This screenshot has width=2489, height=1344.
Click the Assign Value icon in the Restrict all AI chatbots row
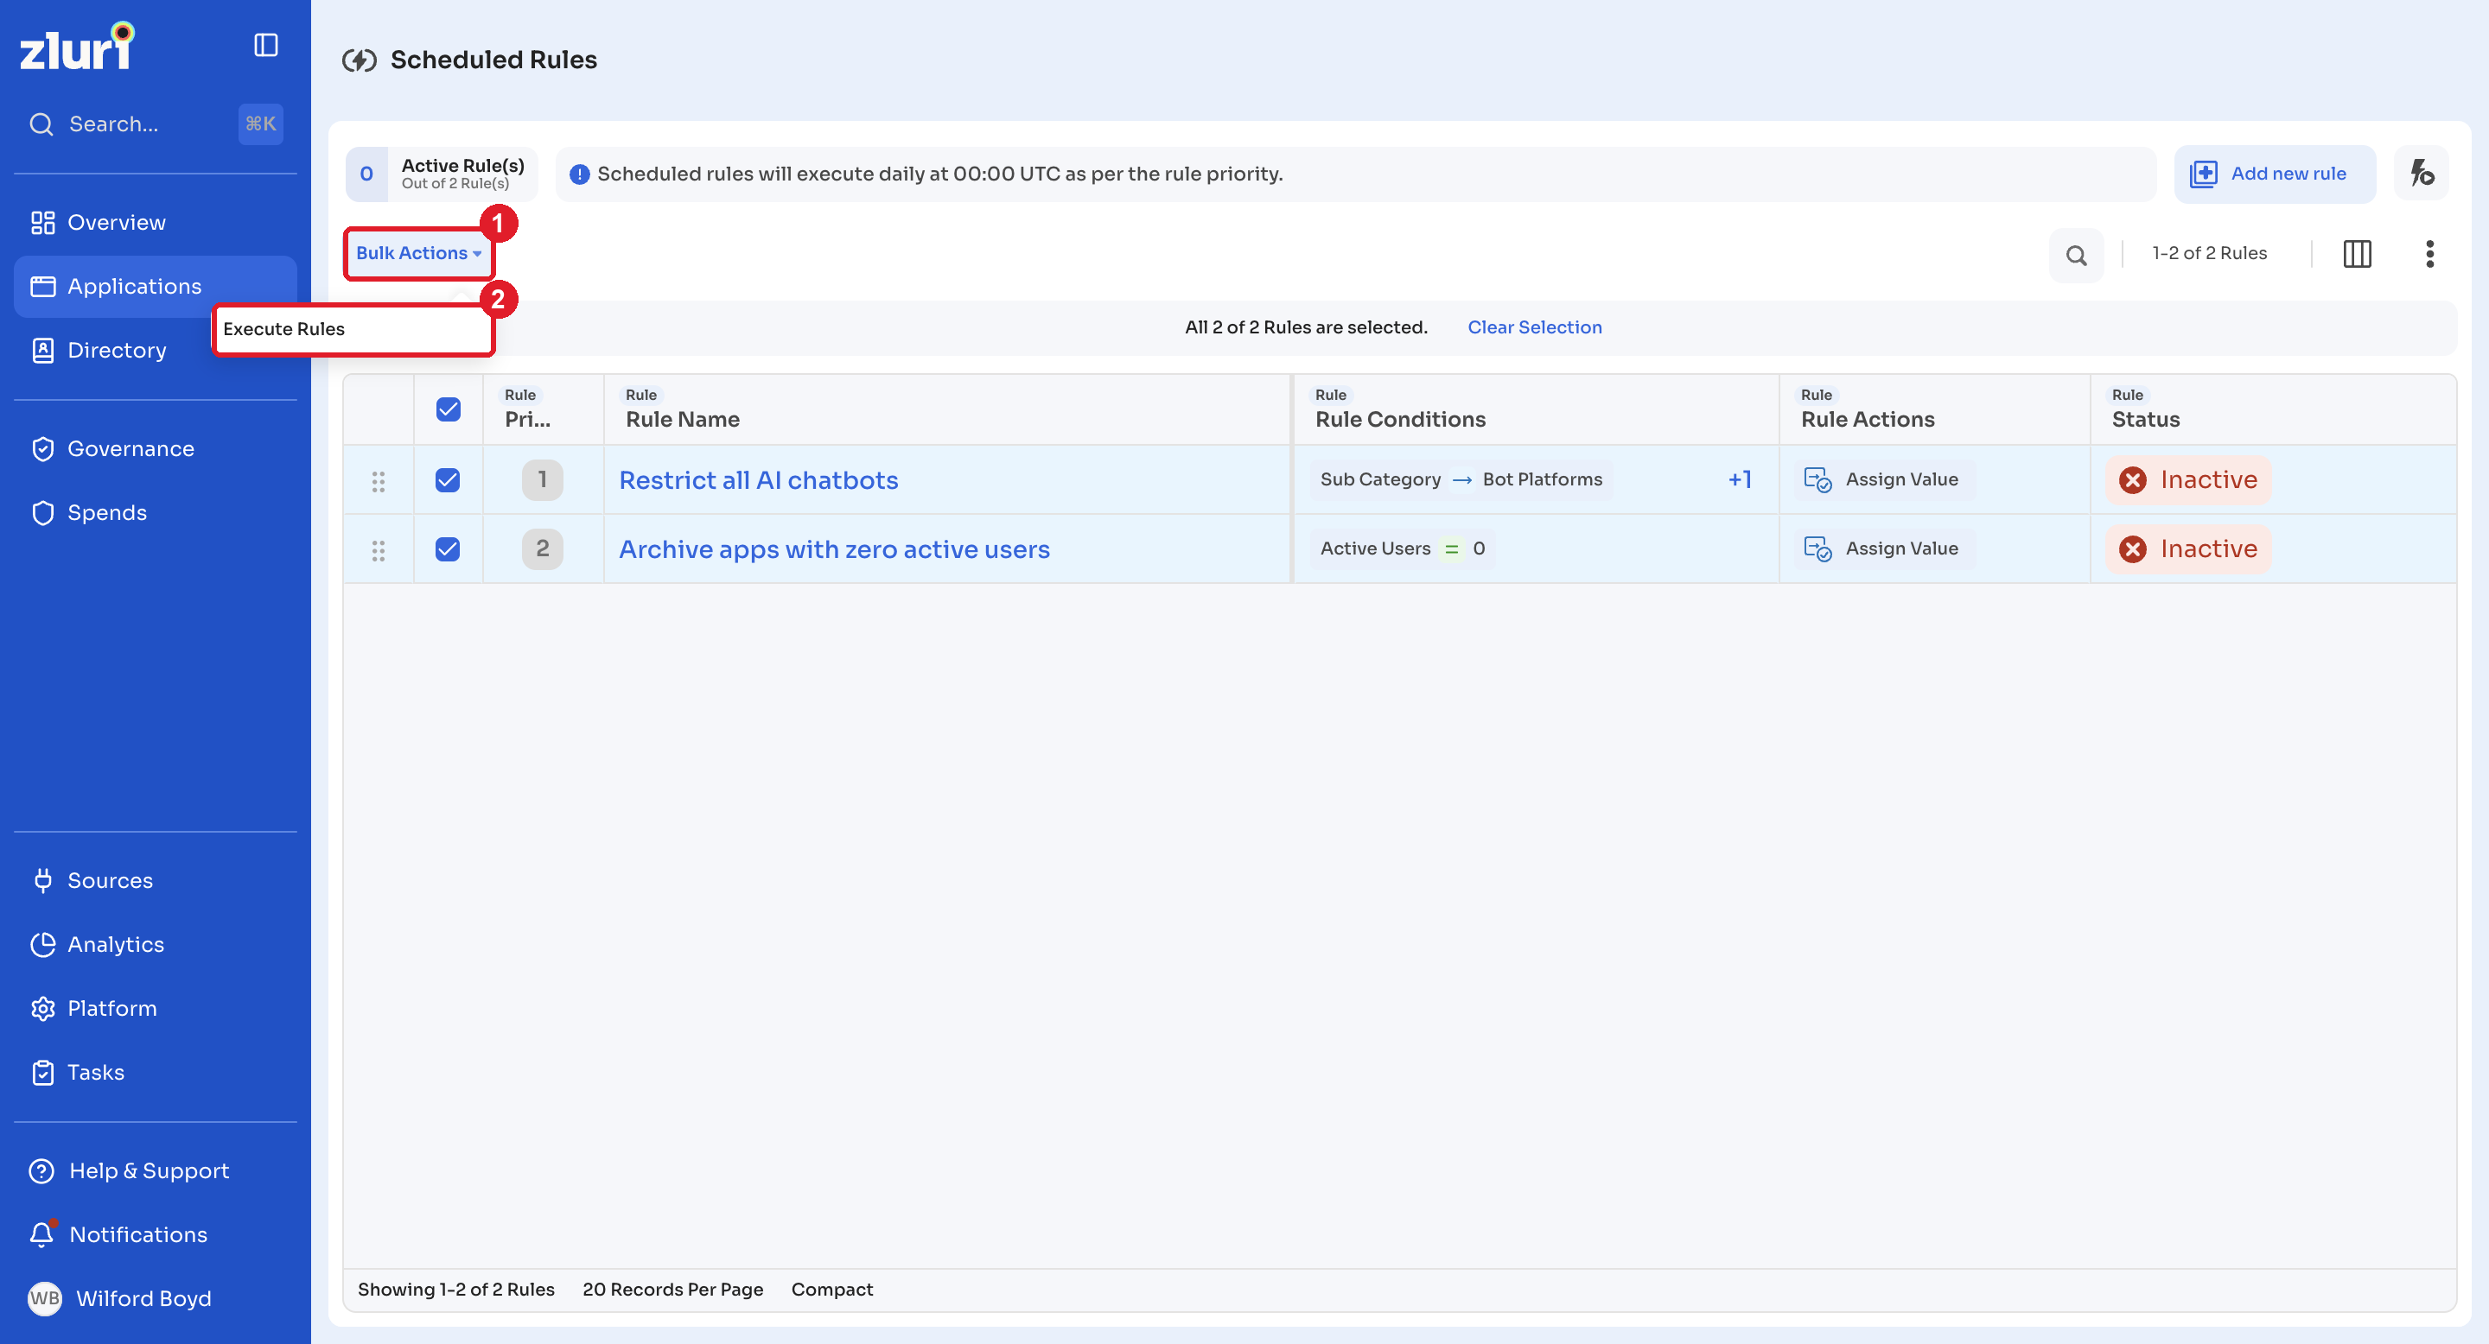click(x=1817, y=480)
